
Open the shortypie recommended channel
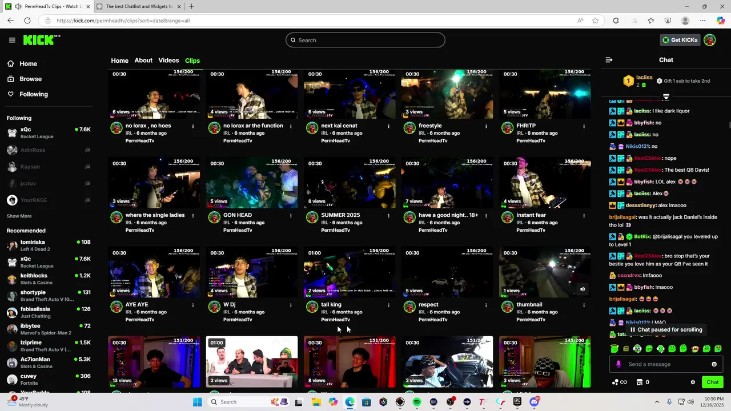(49, 296)
